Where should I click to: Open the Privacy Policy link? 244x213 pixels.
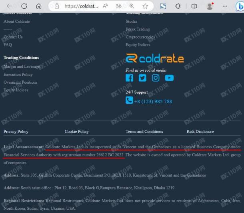click(x=16, y=132)
